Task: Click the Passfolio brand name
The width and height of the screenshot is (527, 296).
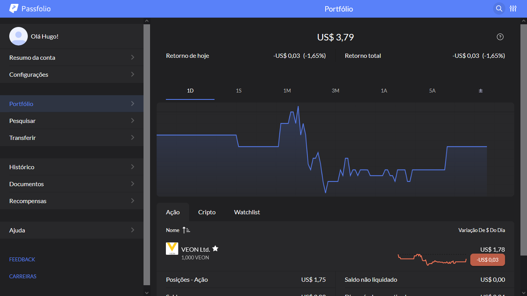Action: click(36, 8)
